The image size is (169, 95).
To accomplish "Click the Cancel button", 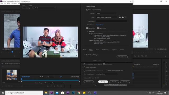I will tap(125, 82).
